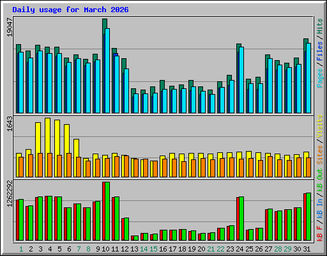The height and width of the screenshot is (256, 327).
Task: Click the vertical Pages / Files / Hits legend
Action: click(320, 53)
